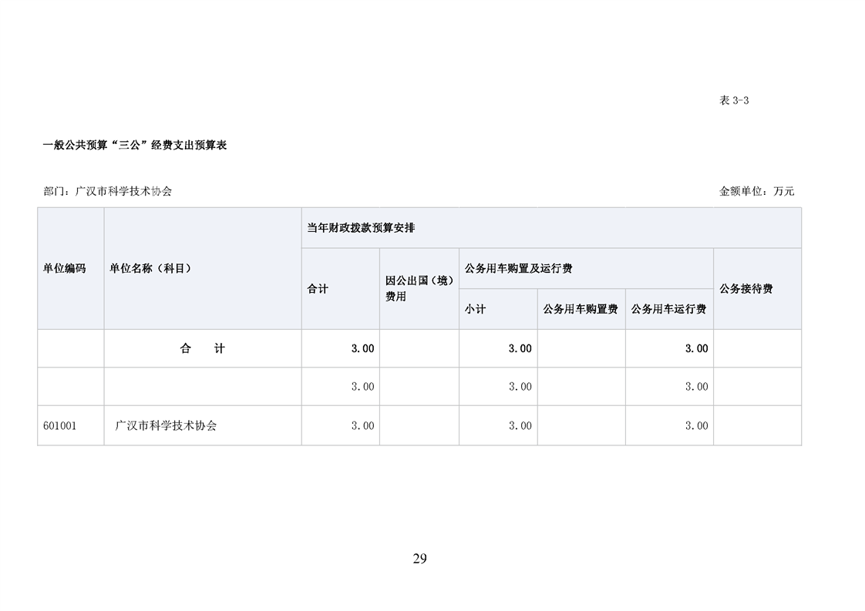Click the bold 3.00 under 小计
The width and height of the screenshot is (865, 611).
(x=520, y=348)
